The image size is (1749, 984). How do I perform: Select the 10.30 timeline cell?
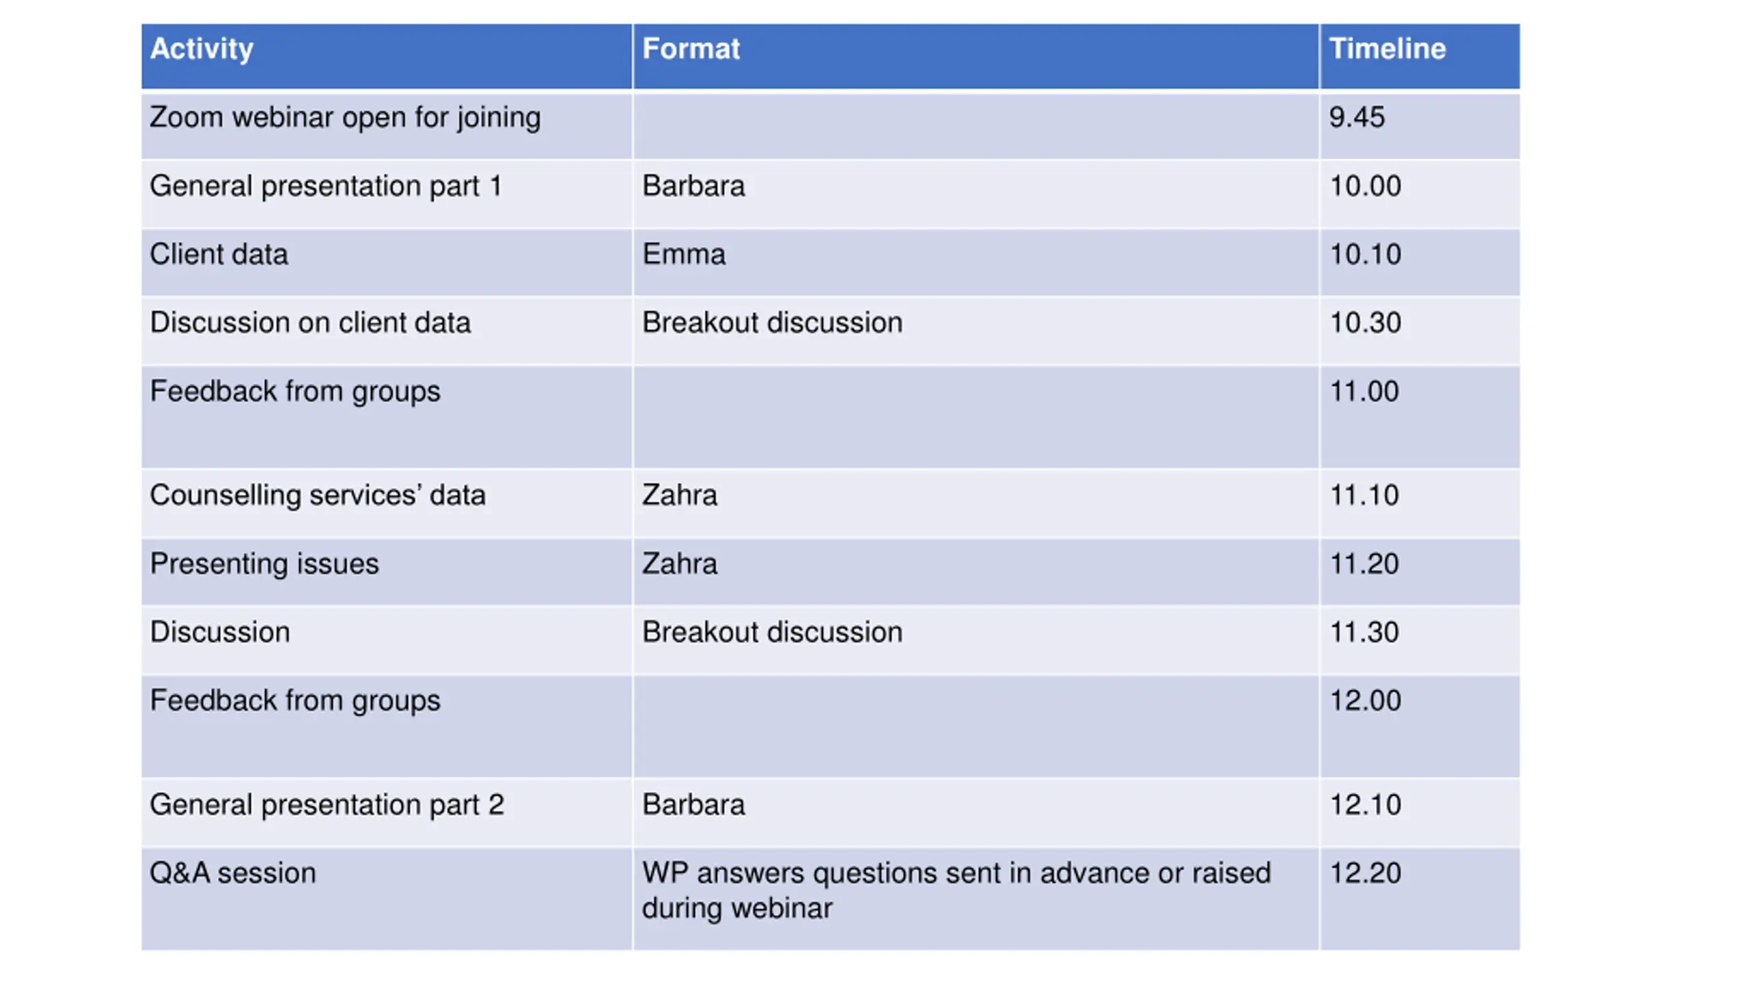click(x=1420, y=331)
